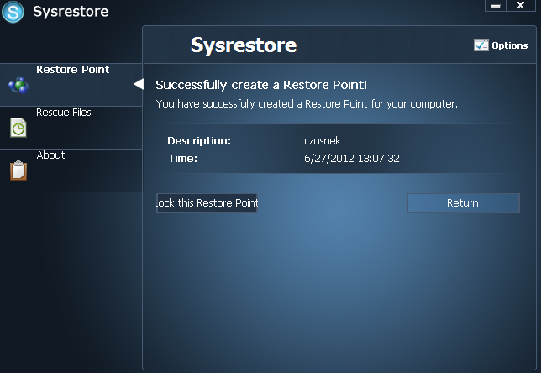Click the Description field label
The width and height of the screenshot is (541, 373).
pyautogui.click(x=198, y=141)
